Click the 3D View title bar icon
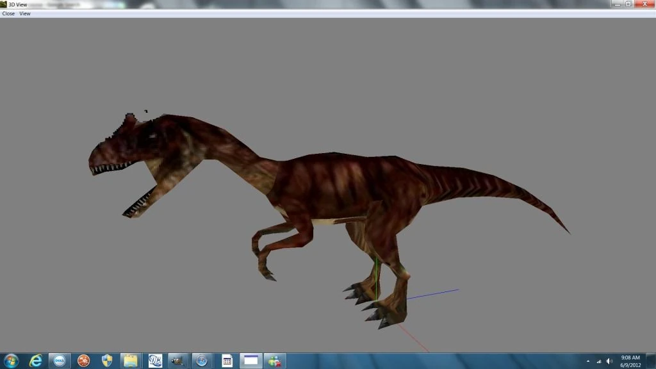 (4, 4)
